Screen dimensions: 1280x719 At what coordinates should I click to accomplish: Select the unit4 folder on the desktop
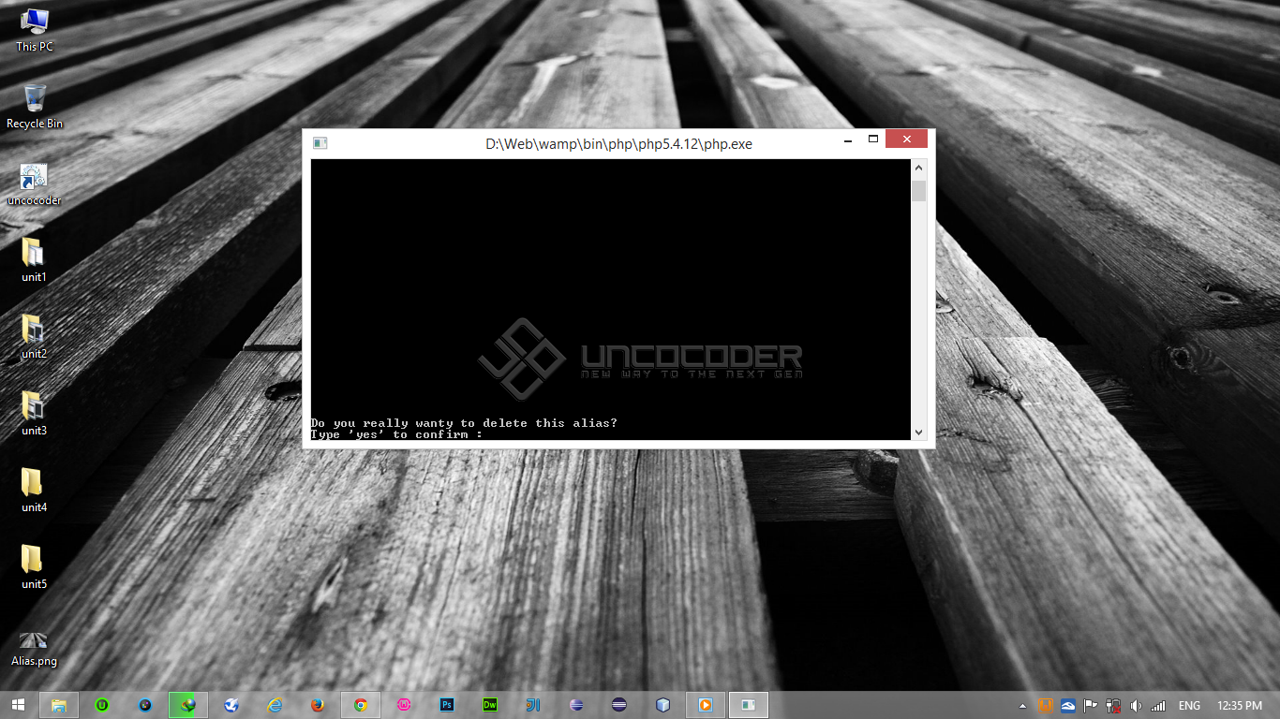click(x=34, y=491)
